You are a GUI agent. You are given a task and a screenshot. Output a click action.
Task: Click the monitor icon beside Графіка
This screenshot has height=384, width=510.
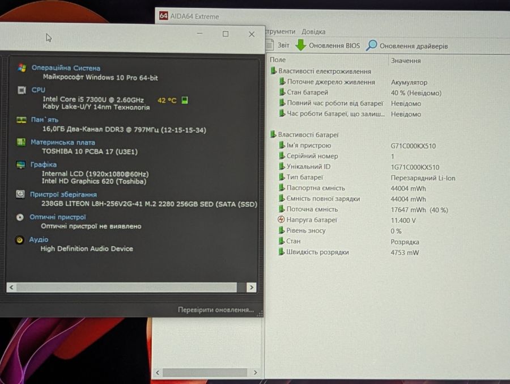point(20,164)
